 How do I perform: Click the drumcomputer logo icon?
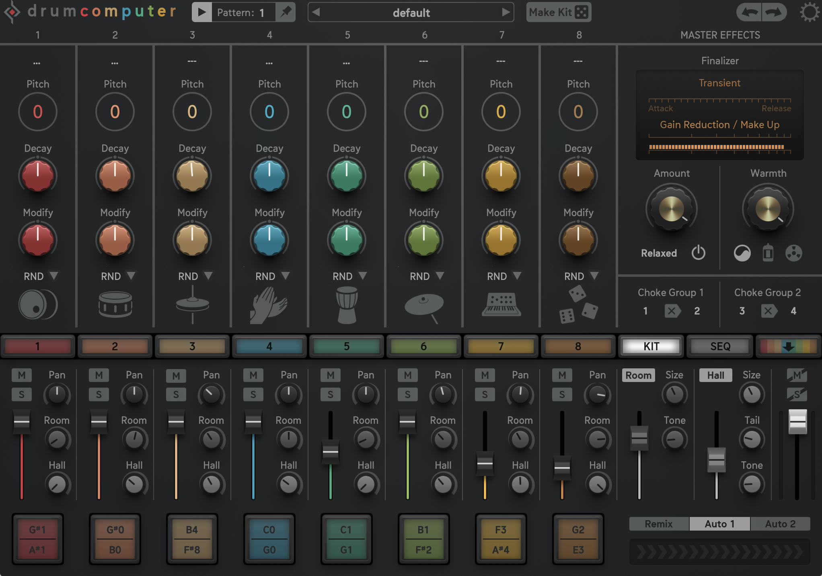pos(12,12)
